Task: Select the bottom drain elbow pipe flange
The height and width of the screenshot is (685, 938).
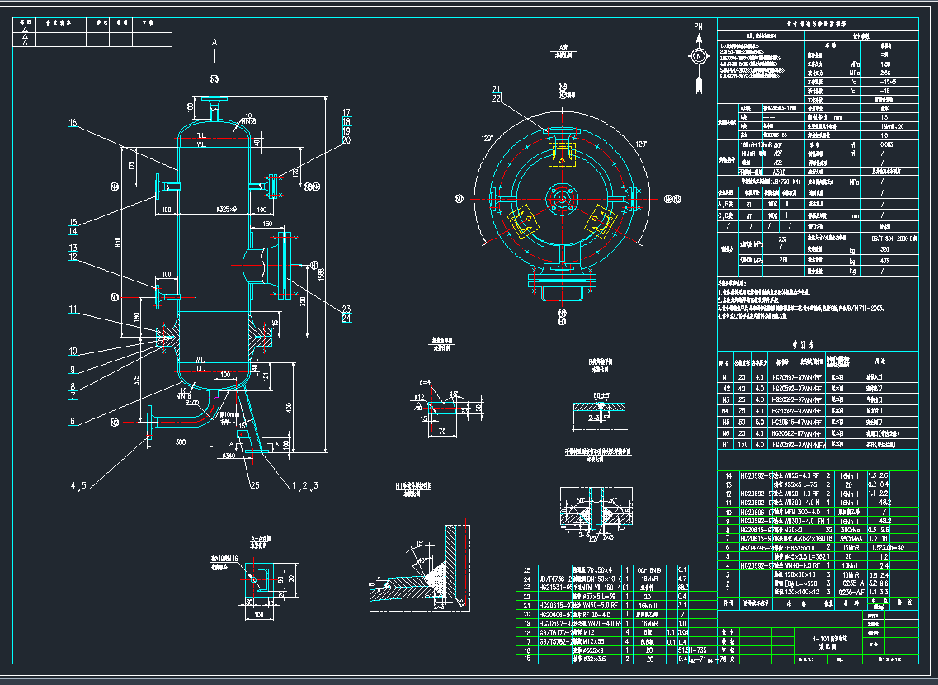Action: click(149, 423)
